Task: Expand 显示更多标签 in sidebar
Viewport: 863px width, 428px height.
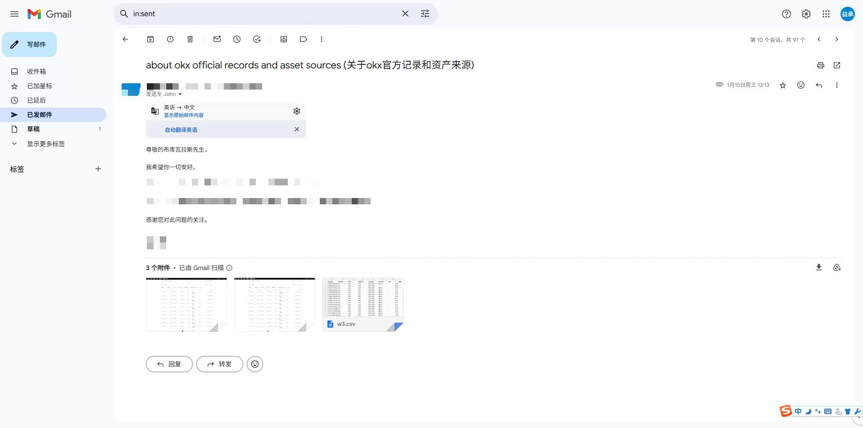Action: (45, 144)
